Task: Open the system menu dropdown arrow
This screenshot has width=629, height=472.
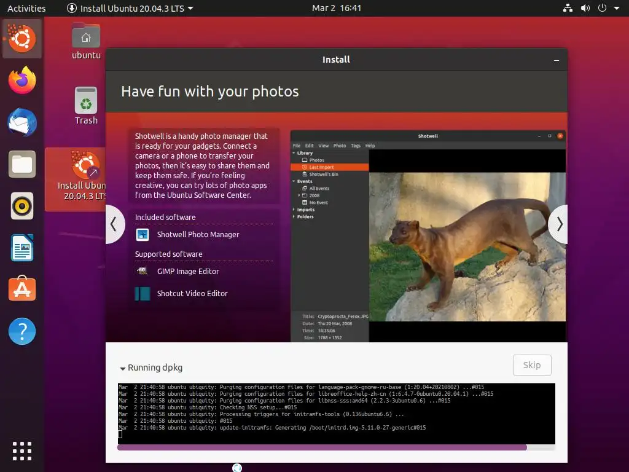Action: tap(617, 8)
